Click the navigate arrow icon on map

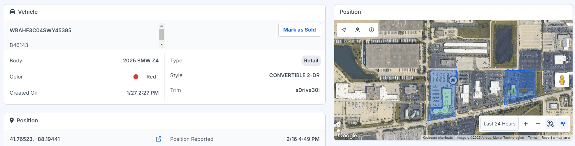[344, 30]
